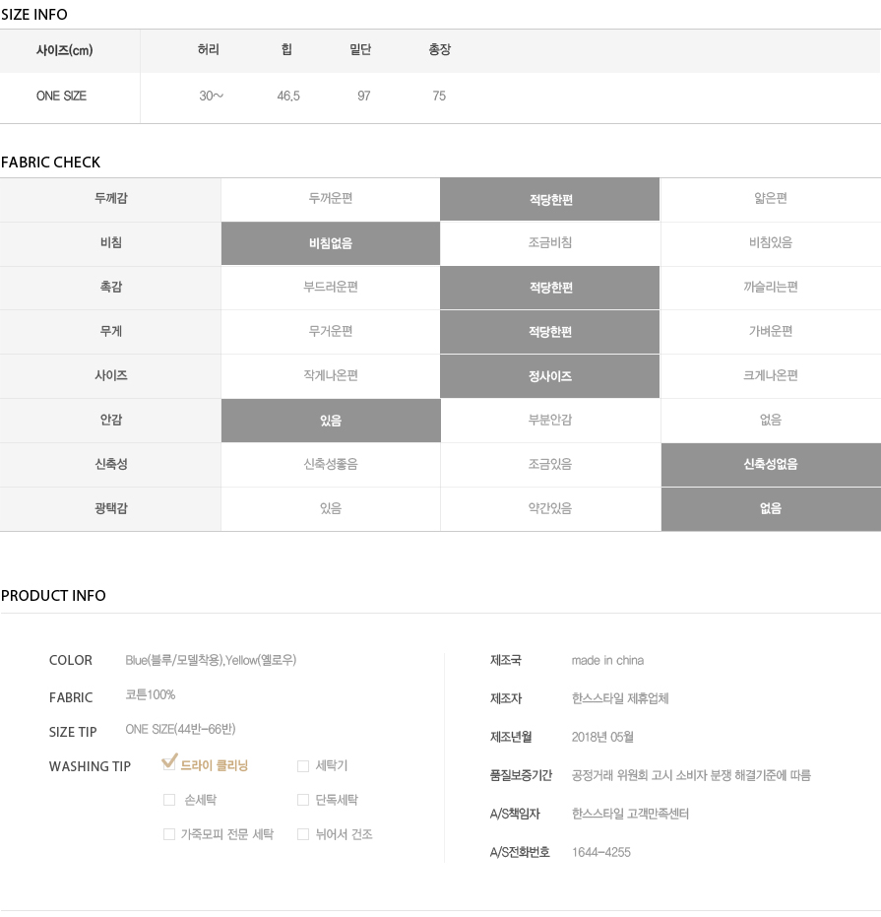Click the WASHING TIP label
Viewport: 881px width, 917px height.
(90, 766)
